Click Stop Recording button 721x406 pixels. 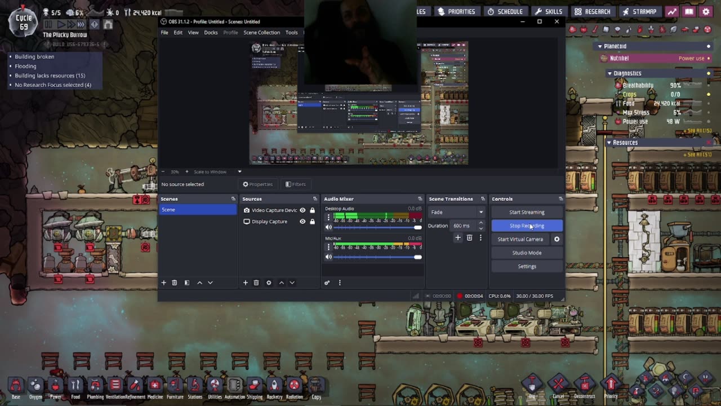click(527, 226)
